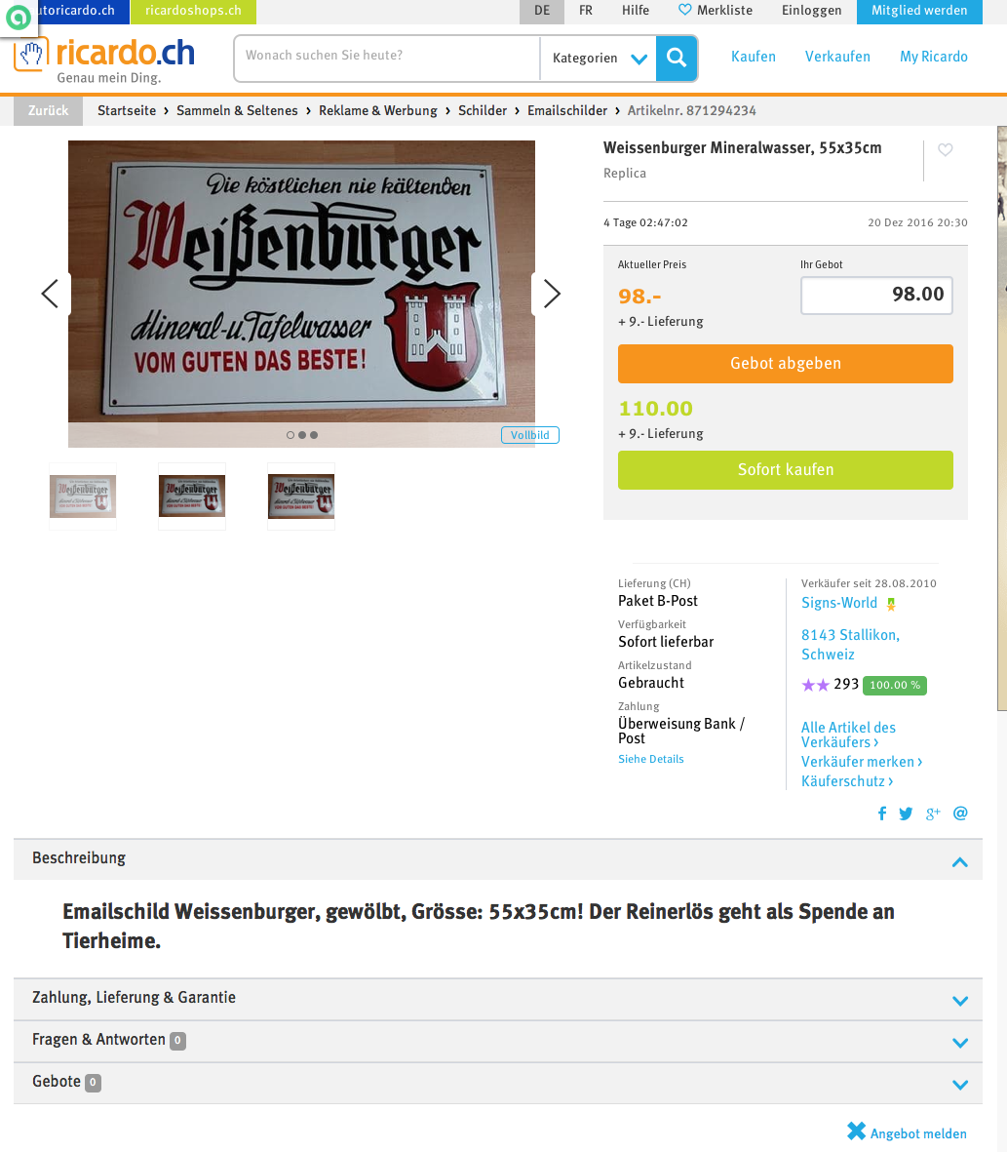
Task: Select the first image pagination dot
Action: (x=290, y=435)
